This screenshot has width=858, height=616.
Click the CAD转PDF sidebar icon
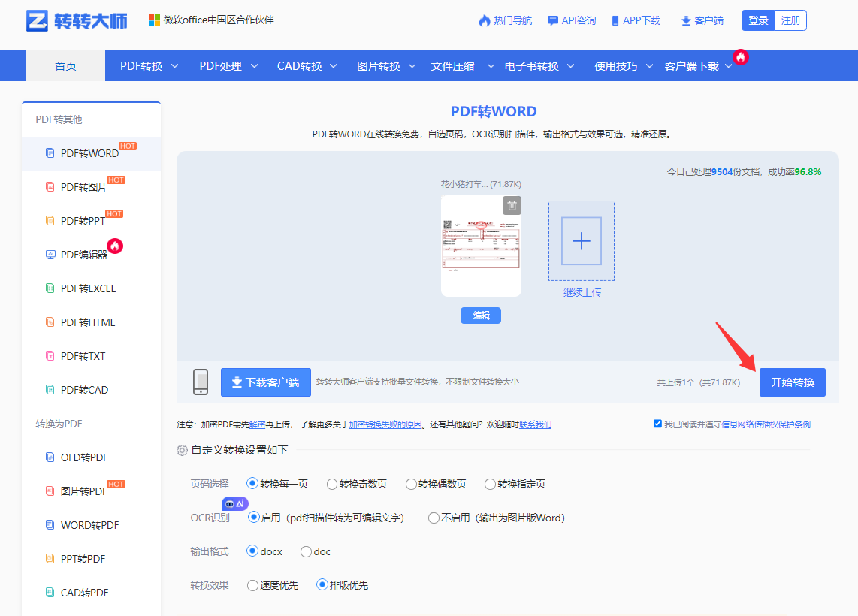tap(50, 593)
